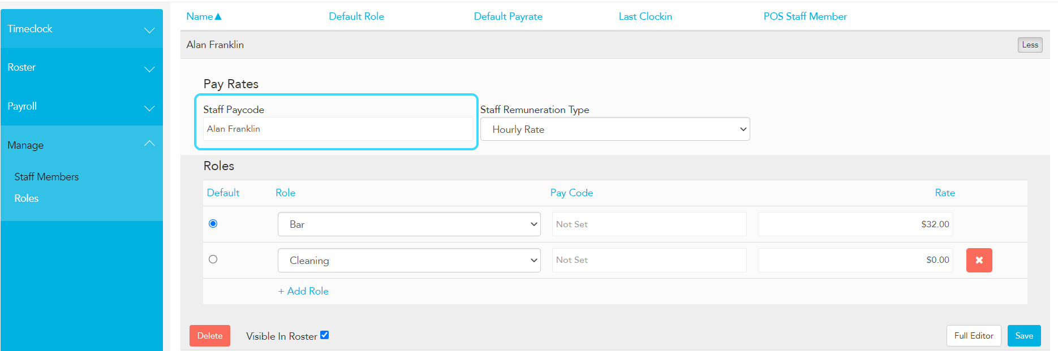The height and width of the screenshot is (351, 1058).
Task: Toggle Visible In Roster checkbox
Action: pyautogui.click(x=324, y=335)
